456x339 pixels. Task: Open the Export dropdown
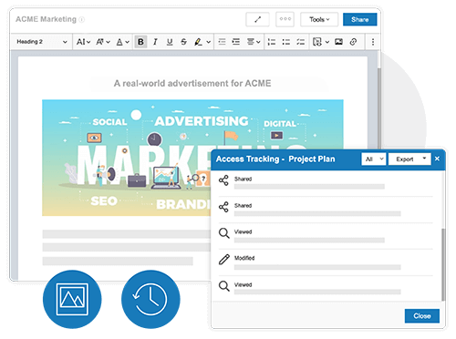click(409, 159)
